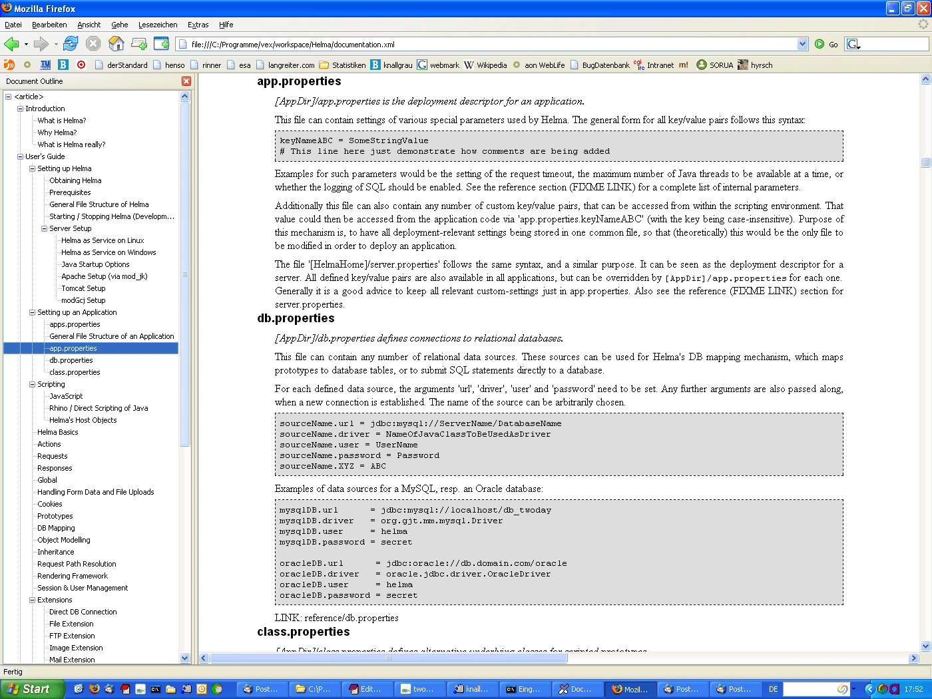Collapse the User's Guide tree node
The height and width of the screenshot is (699, 932).
point(20,156)
